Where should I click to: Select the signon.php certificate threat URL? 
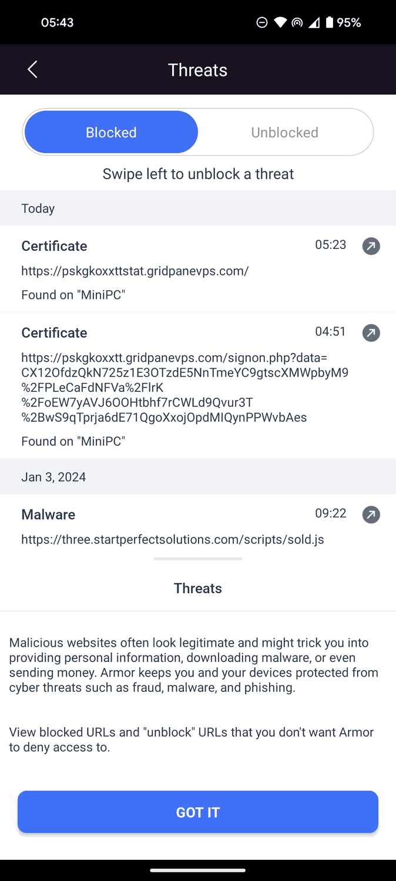pos(184,388)
